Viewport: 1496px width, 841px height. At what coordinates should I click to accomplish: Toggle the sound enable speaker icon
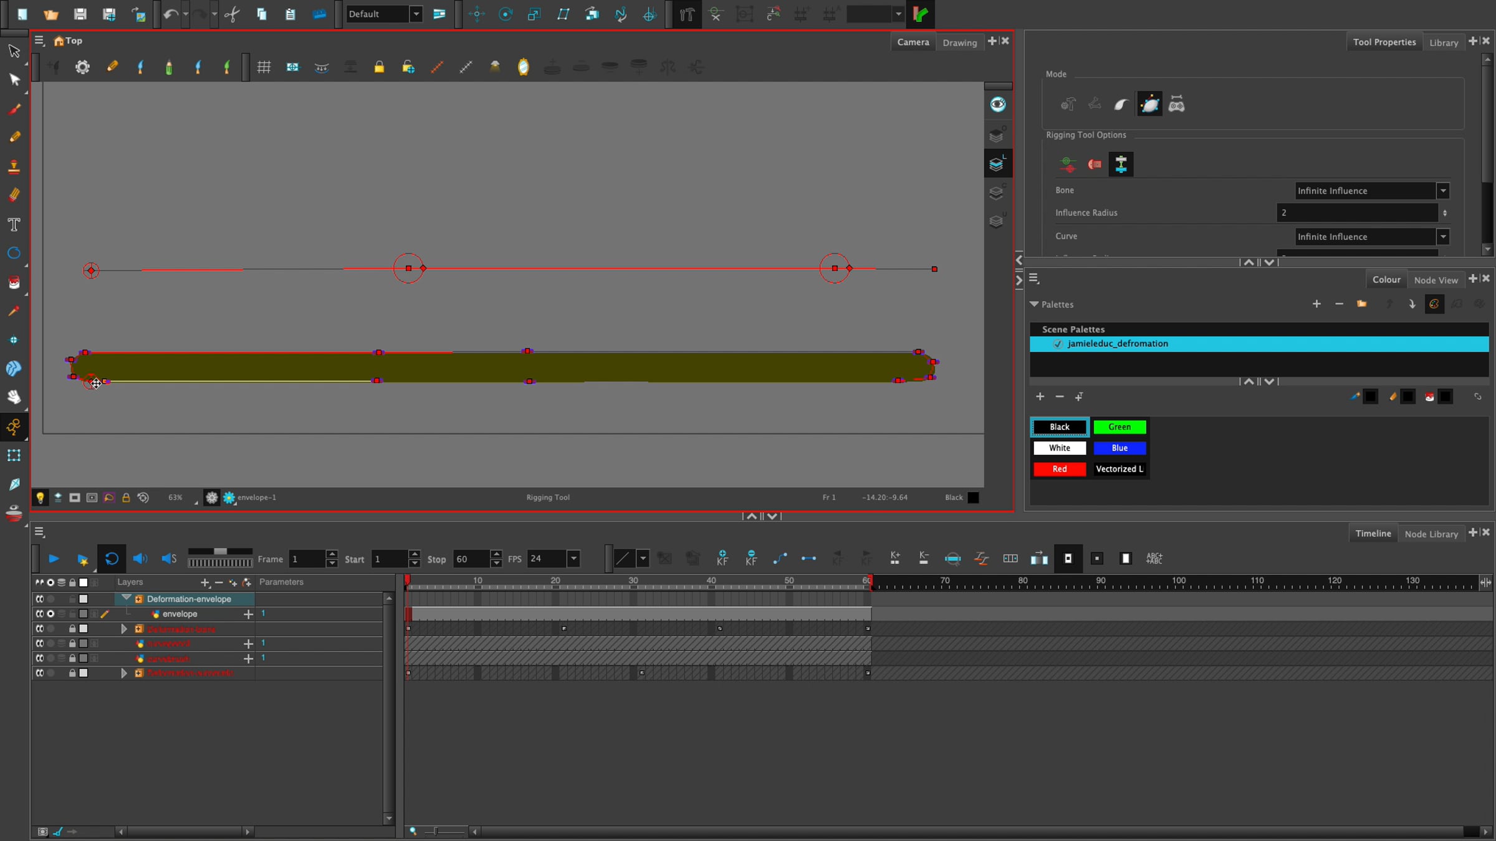pos(140,559)
